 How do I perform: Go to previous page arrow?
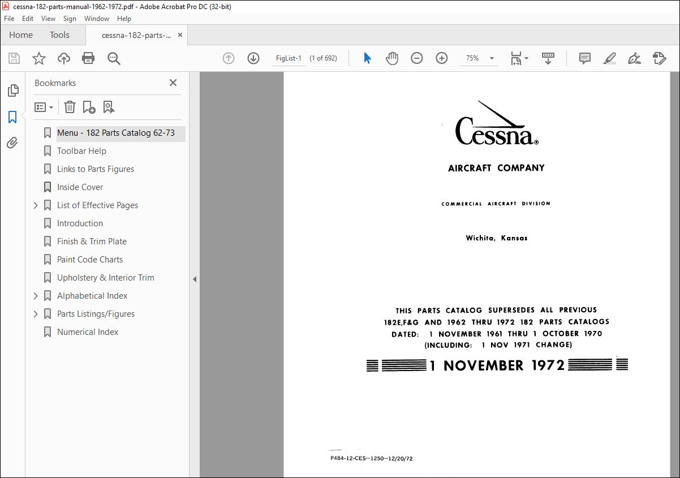click(229, 58)
